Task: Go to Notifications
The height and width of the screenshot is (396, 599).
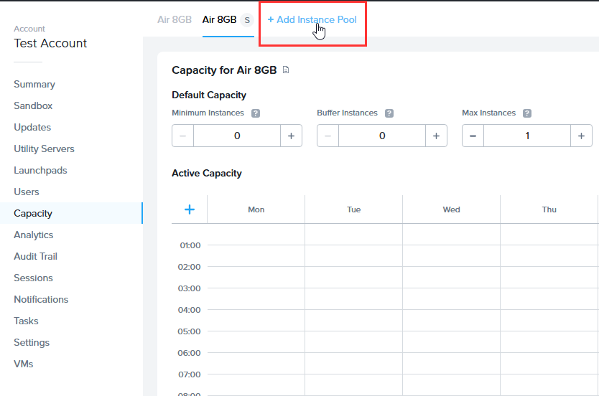Action: pos(41,299)
